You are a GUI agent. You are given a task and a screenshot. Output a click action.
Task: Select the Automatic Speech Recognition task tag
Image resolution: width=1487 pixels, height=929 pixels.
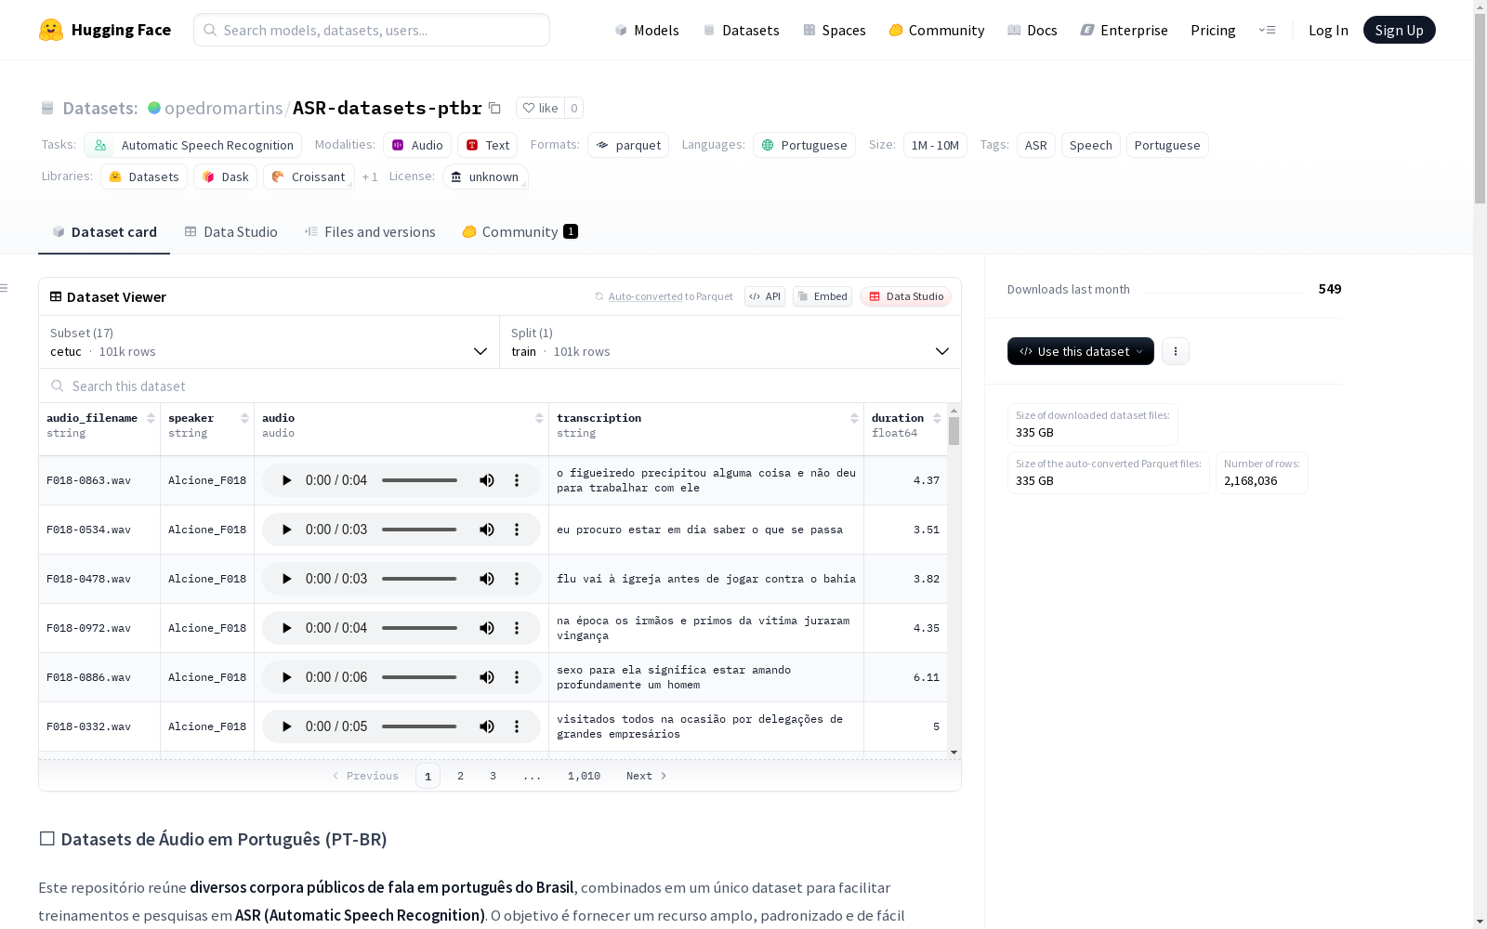click(193, 145)
